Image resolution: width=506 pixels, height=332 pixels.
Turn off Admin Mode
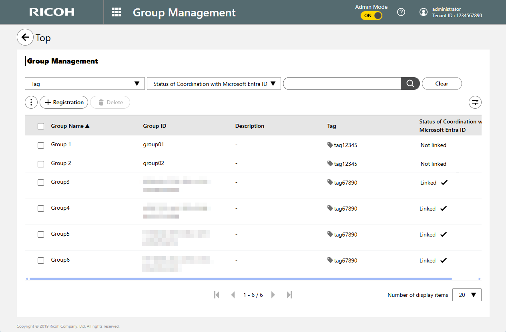371,15
